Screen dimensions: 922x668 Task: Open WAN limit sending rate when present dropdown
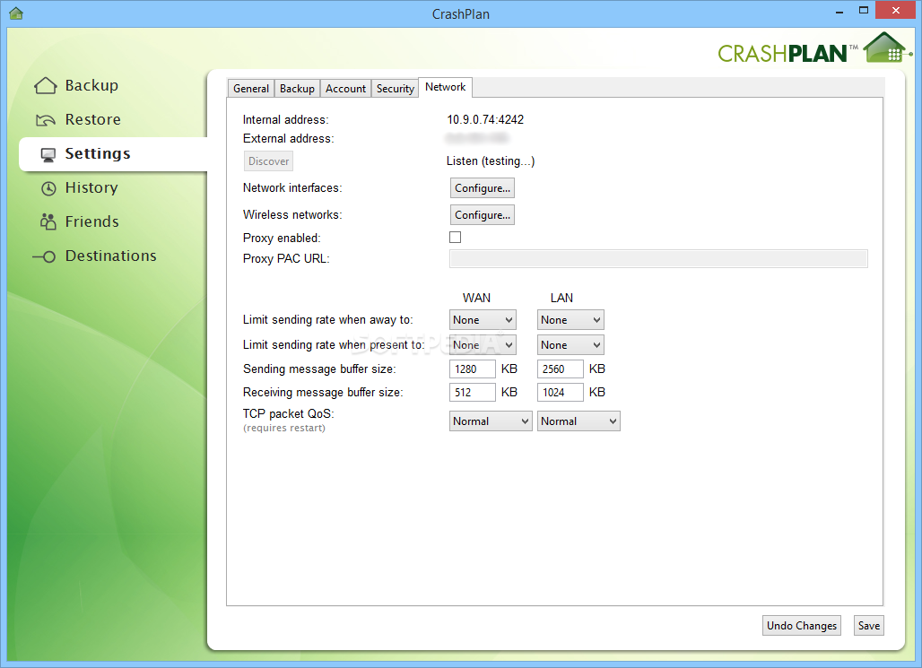483,345
